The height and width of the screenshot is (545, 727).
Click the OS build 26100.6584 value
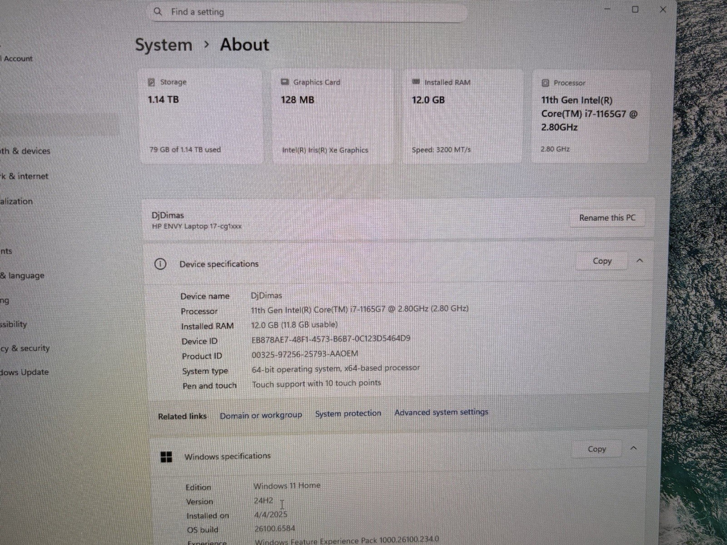275,529
